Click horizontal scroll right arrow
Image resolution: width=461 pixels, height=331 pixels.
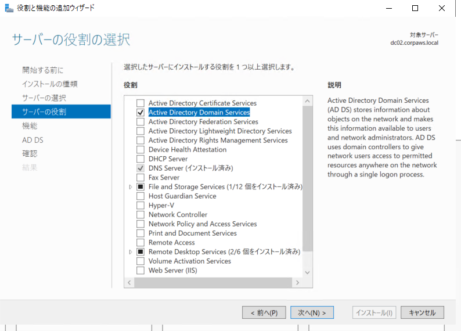(297, 282)
